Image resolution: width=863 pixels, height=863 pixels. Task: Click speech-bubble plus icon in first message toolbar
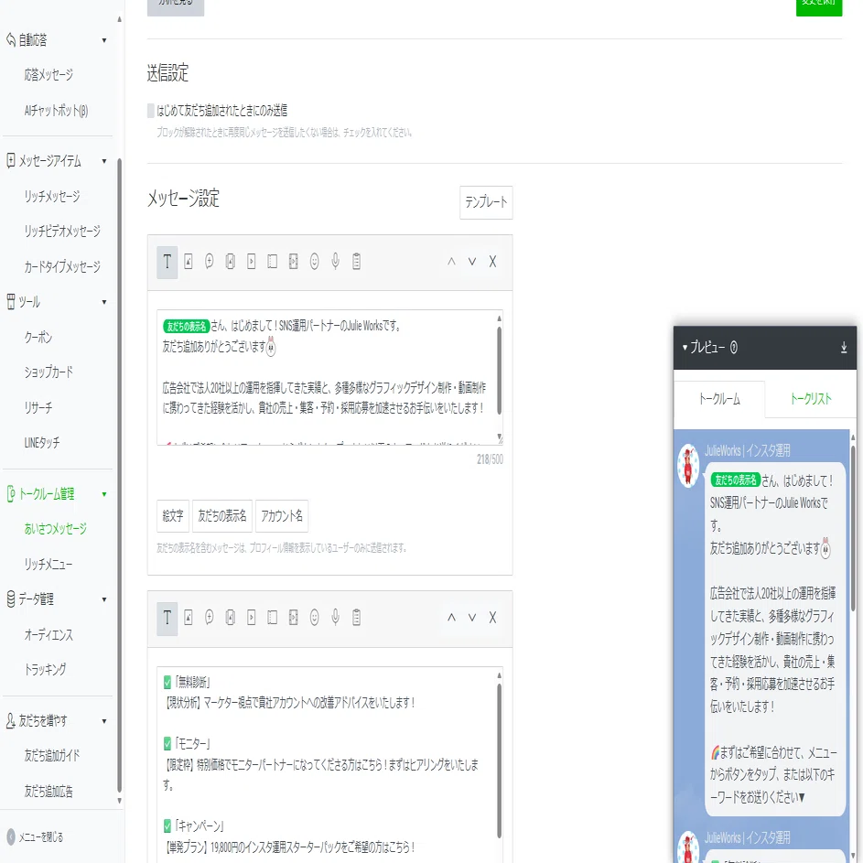pos(210,262)
